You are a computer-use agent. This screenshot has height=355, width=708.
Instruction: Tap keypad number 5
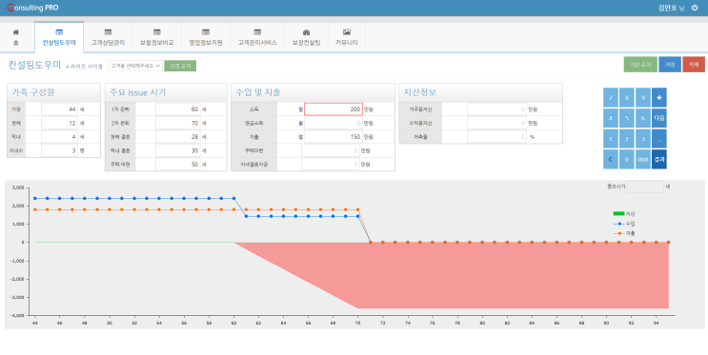[x=627, y=118]
